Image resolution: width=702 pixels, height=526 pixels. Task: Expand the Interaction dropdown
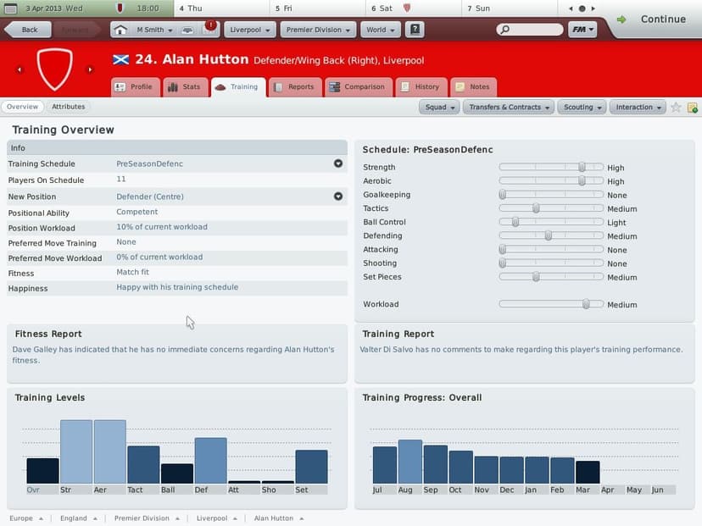(x=638, y=108)
